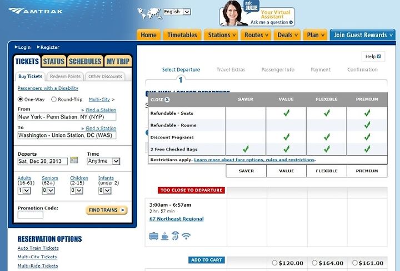Expand the Deals menu
Screen dimensions: 400x271
pyautogui.click(x=287, y=35)
